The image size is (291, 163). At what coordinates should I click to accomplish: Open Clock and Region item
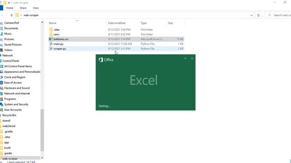[15, 77]
